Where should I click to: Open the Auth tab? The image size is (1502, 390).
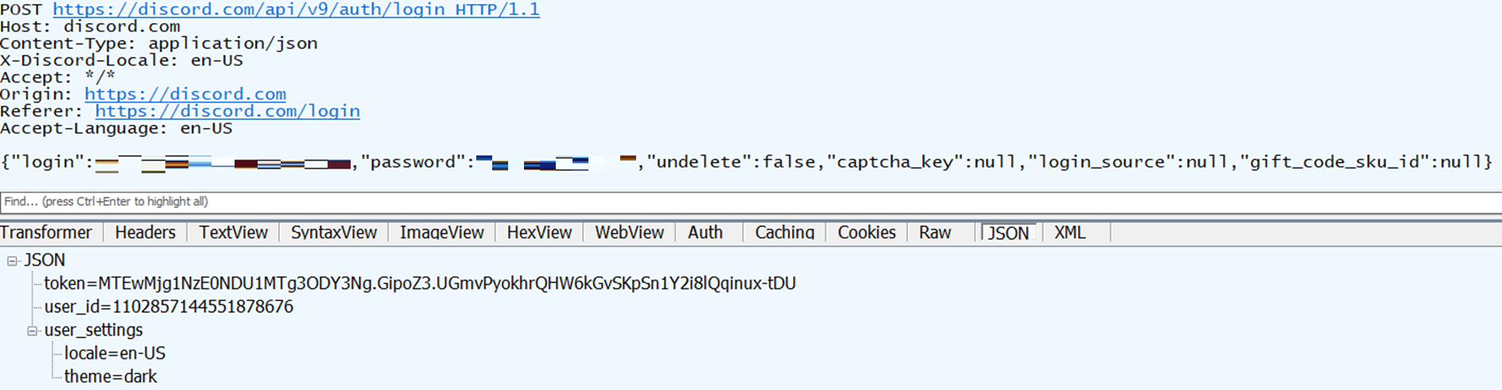[x=705, y=233]
